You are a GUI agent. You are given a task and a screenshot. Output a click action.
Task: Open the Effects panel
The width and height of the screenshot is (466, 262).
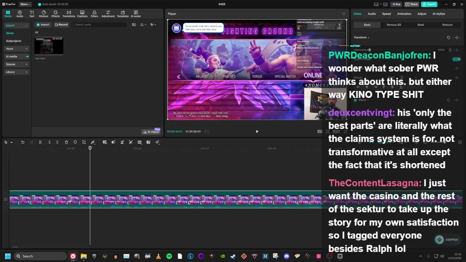click(55, 14)
